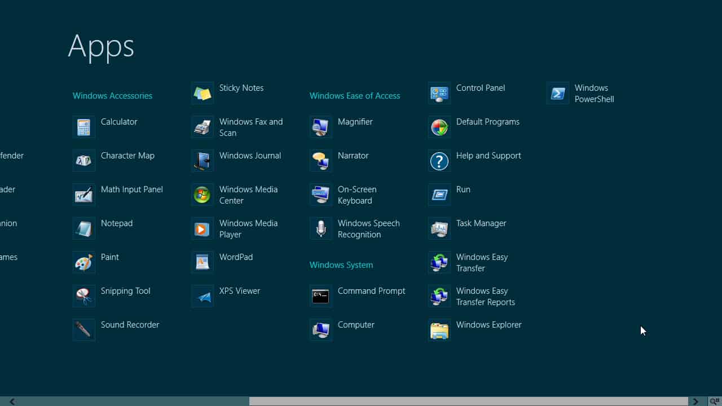Launch the Windows Journal icon
Image resolution: width=722 pixels, height=406 pixels.
(x=202, y=161)
